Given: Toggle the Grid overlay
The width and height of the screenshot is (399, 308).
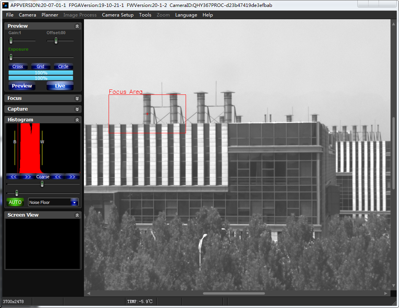Looking at the screenshot, I should (x=40, y=66).
